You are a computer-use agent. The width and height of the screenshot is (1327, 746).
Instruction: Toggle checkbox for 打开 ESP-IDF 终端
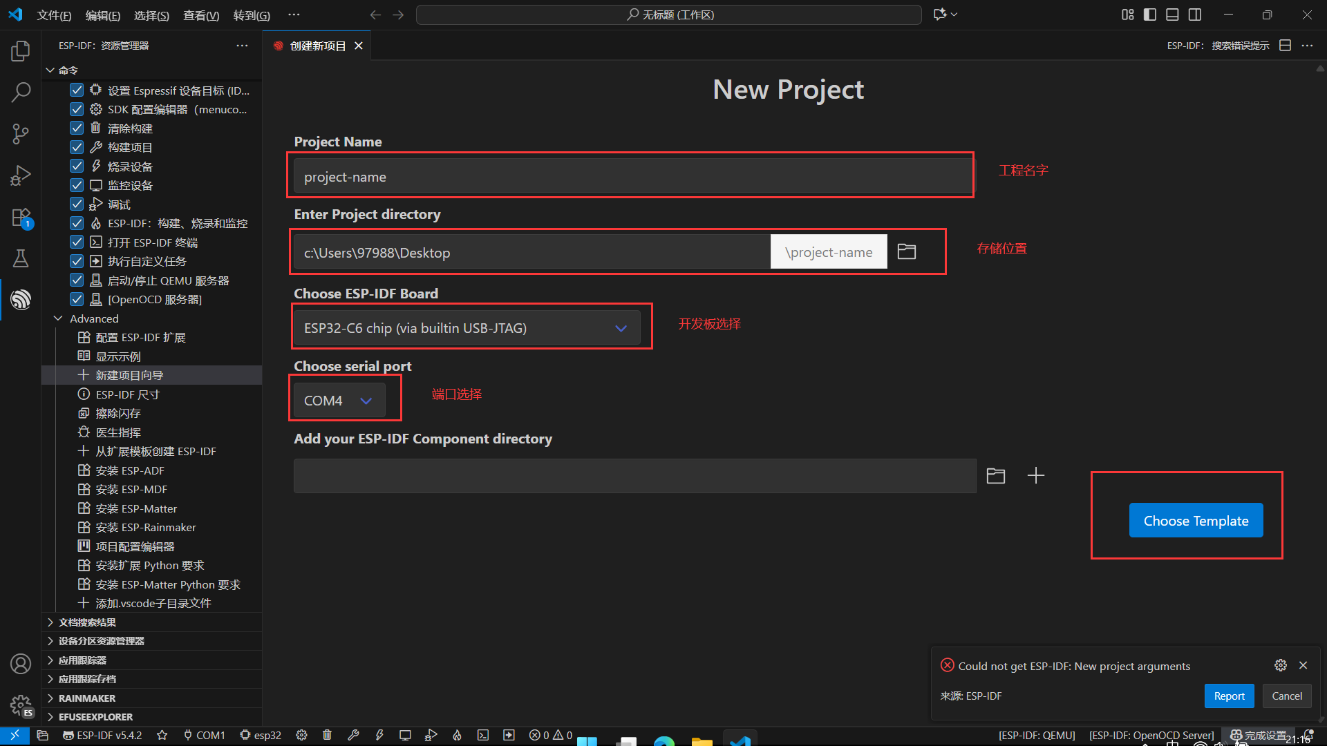(77, 242)
